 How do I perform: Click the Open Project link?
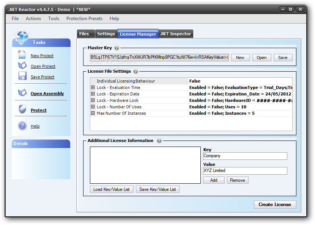pyautogui.click(x=43, y=66)
